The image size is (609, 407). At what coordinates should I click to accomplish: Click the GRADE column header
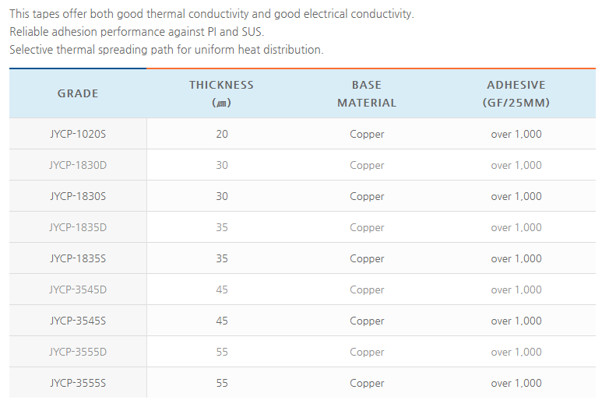pos(78,93)
